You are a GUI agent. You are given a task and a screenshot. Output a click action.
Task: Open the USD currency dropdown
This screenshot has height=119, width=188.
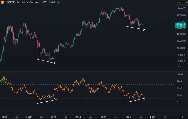click(182, 2)
